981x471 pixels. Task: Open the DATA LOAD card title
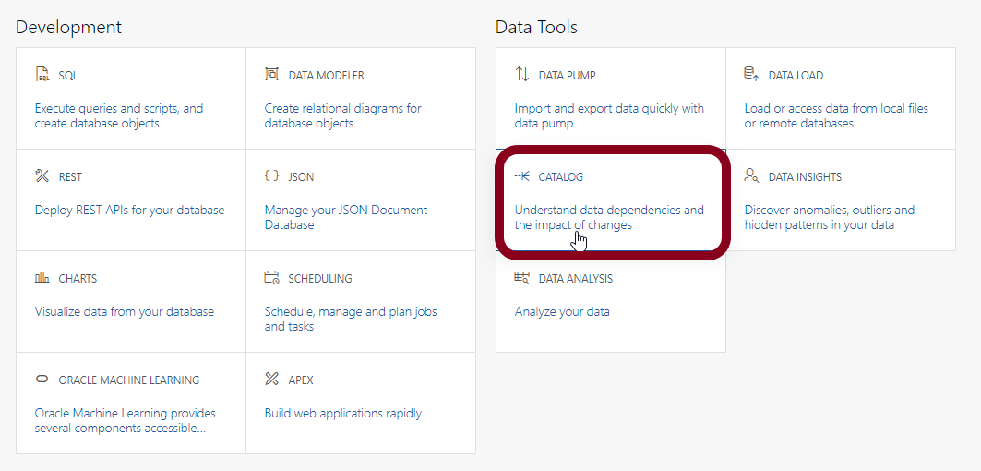pyautogui.click(x=796, y=76)
